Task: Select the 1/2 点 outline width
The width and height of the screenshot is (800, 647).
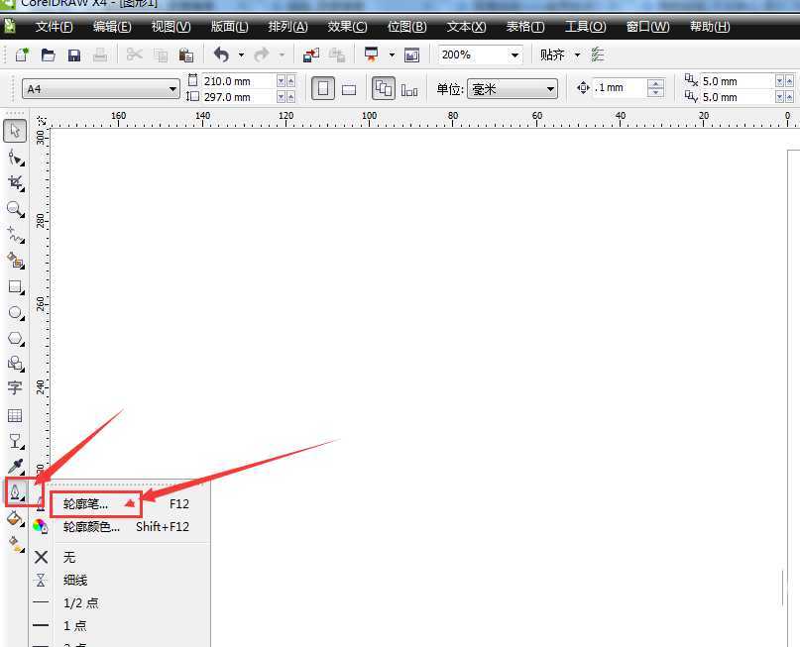Action: point(81,603)
